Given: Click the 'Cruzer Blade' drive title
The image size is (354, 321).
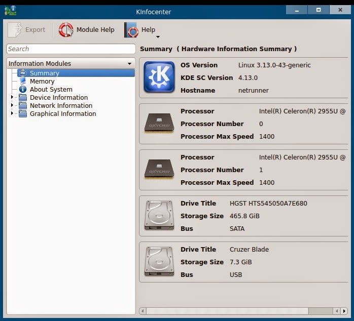Looking at the screenshot, I should point(249,249).
